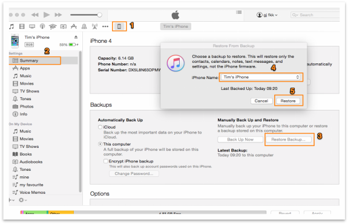
Task: Select the Tim's iPhone tab
Action: coord(176,27)
